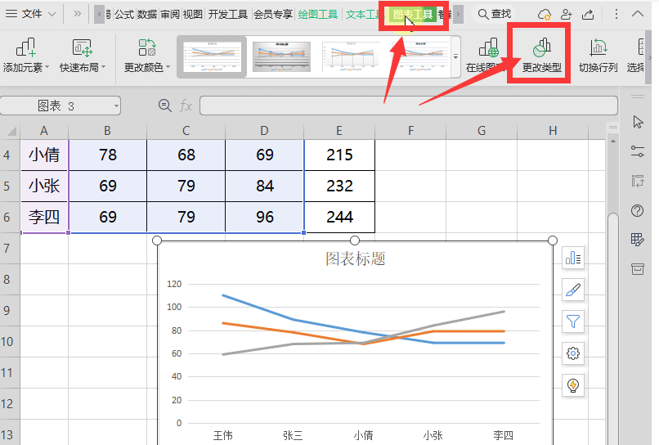Open the 开发工具 tab
659x445 pixels.
(228, 14)
